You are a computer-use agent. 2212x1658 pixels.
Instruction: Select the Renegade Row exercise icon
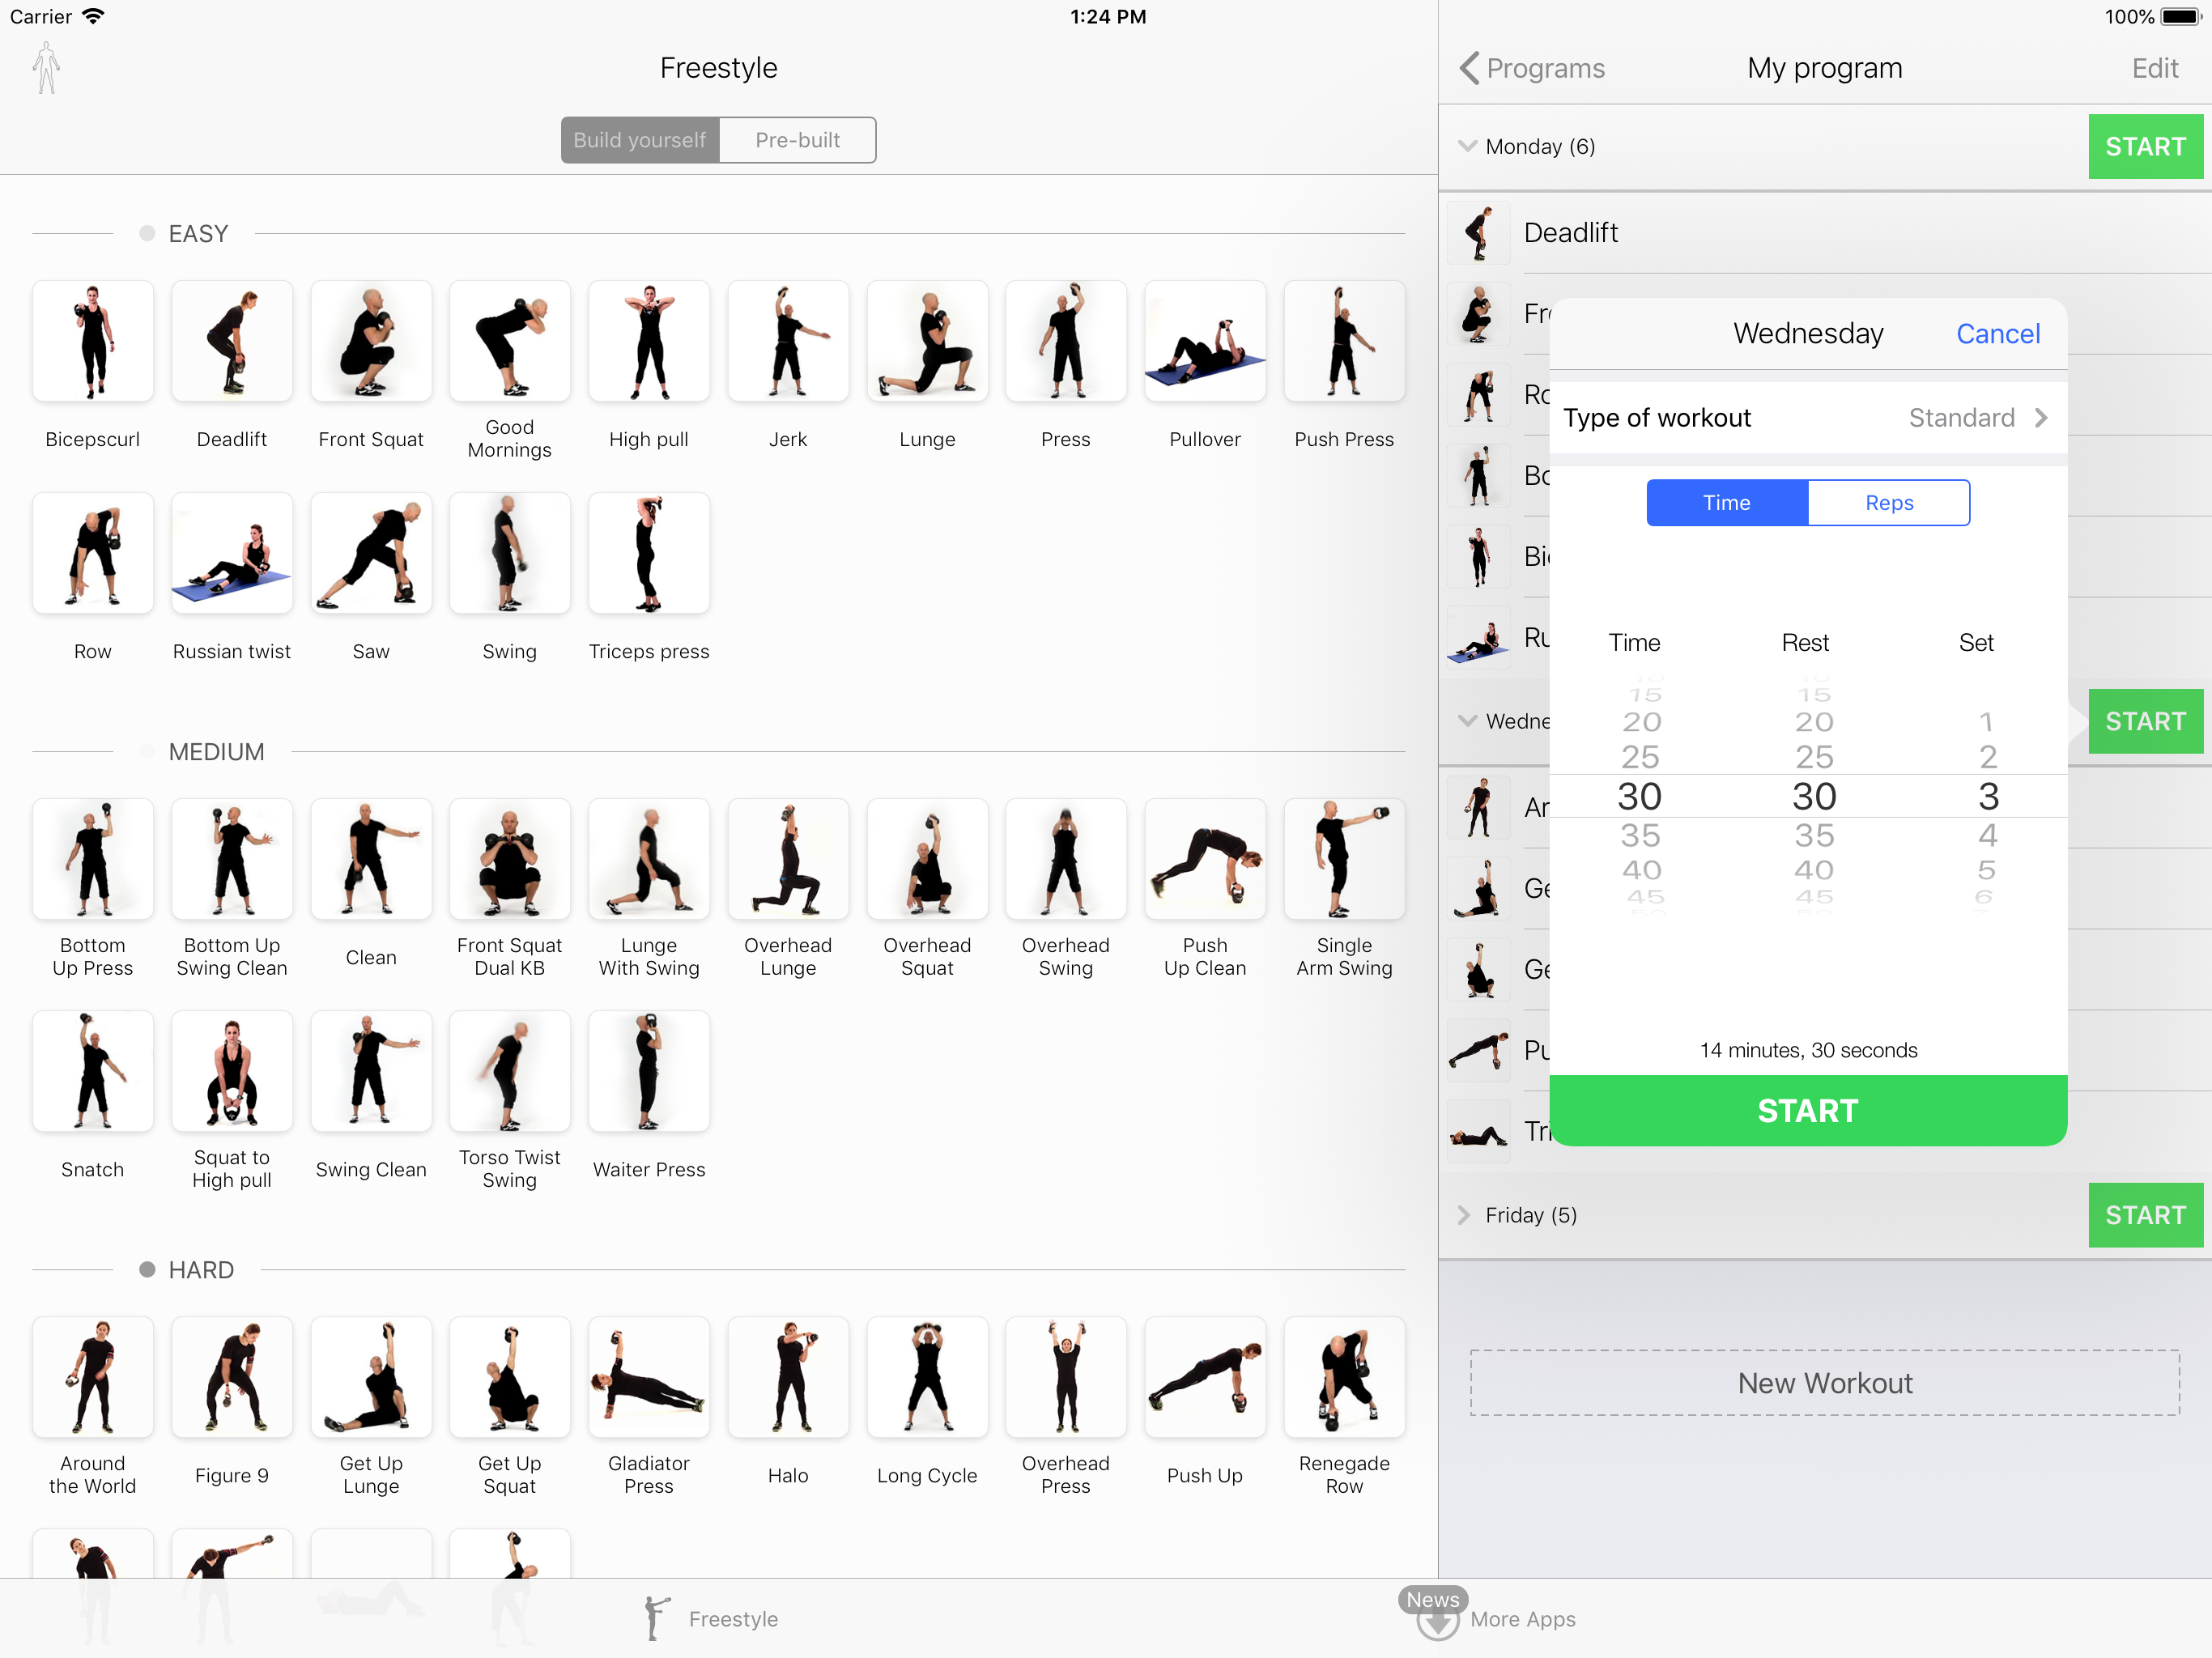coord(1343,1377)
